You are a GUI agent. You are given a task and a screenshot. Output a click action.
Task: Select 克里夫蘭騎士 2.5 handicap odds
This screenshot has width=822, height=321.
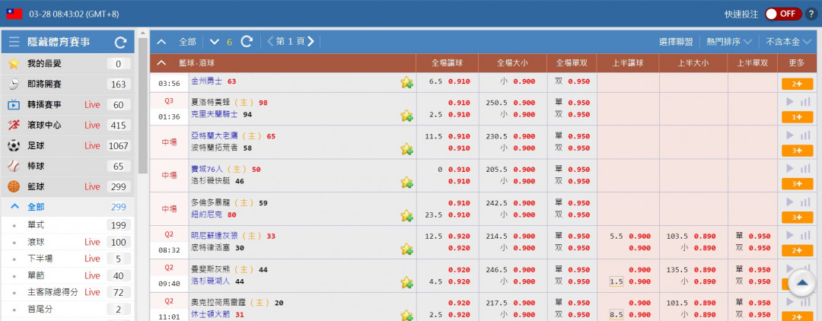pos(459,114)
